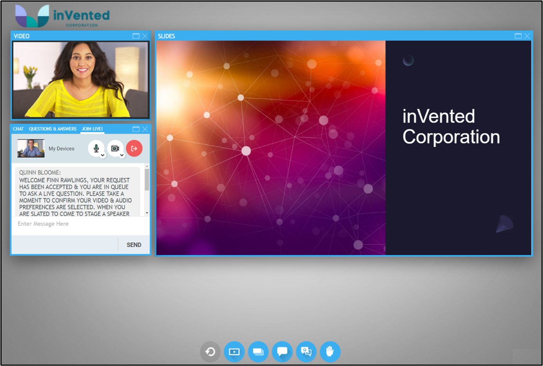Image resolution: width=543 pixels, height=366 pixels.
Task: Click the Send button
Action: 134,245
